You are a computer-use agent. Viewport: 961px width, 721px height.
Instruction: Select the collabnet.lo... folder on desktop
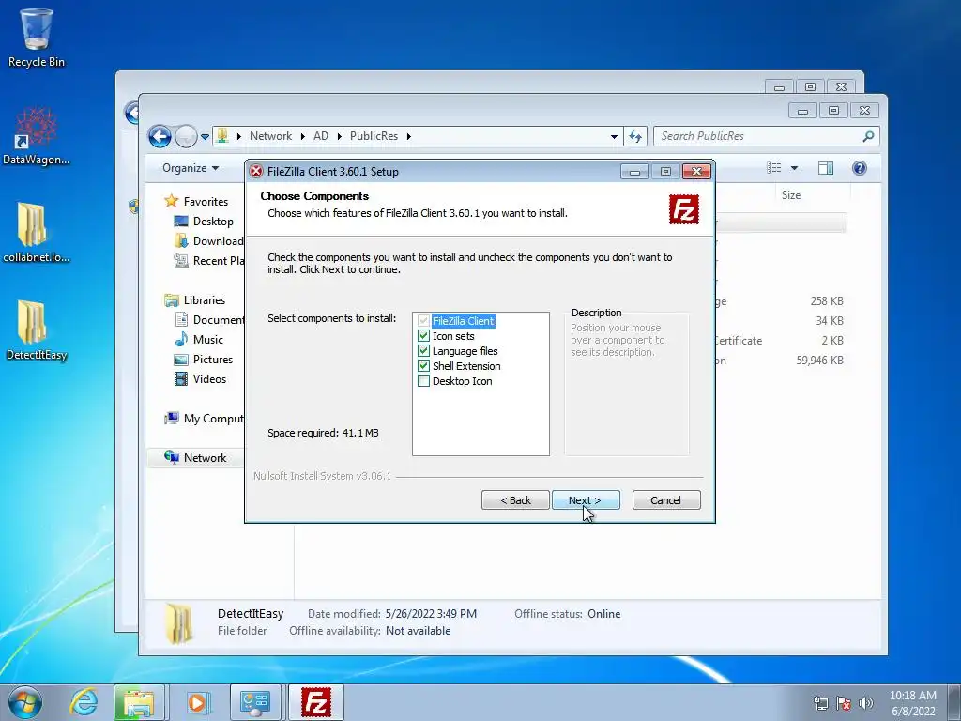[x=37, y=233]
